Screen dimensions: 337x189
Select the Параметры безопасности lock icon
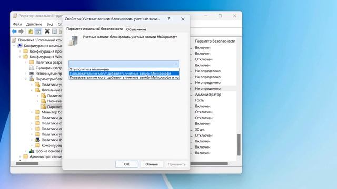32,79
